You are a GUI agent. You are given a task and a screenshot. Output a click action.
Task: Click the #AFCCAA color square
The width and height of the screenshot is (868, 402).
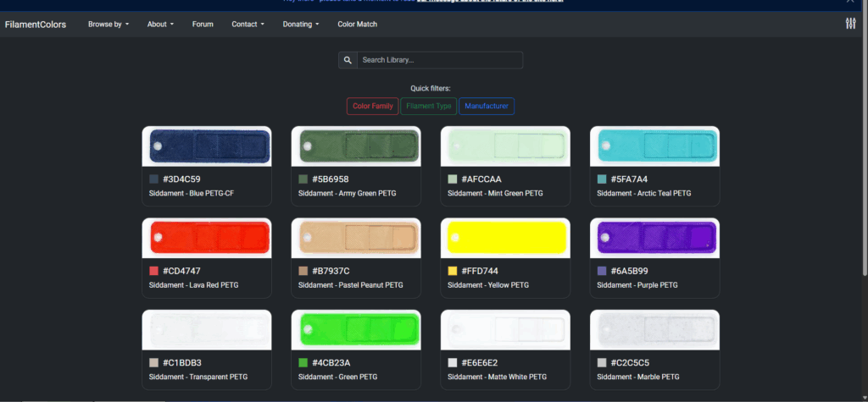[453, 179]
